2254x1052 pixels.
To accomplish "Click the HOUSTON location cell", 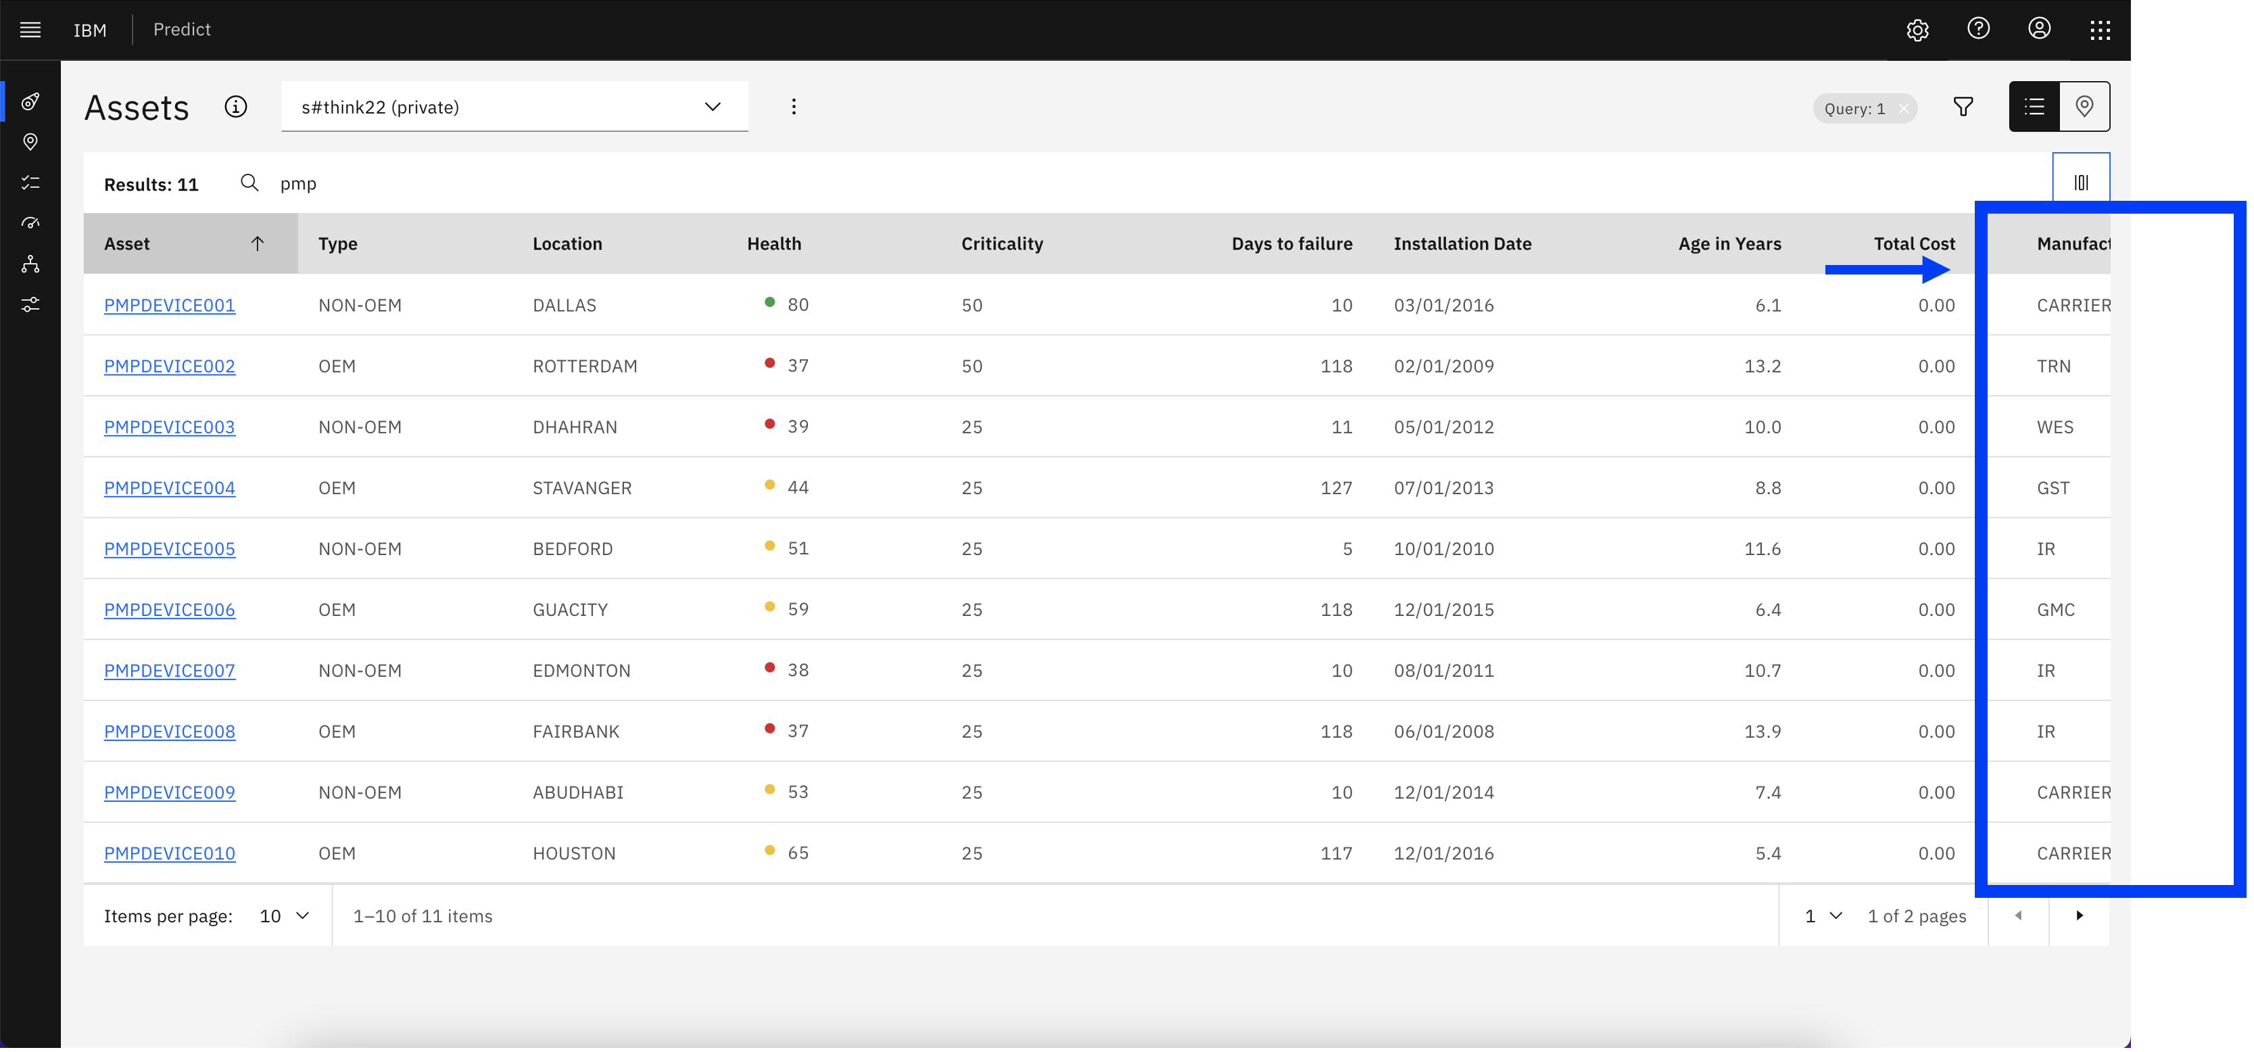I will point(574,853).
